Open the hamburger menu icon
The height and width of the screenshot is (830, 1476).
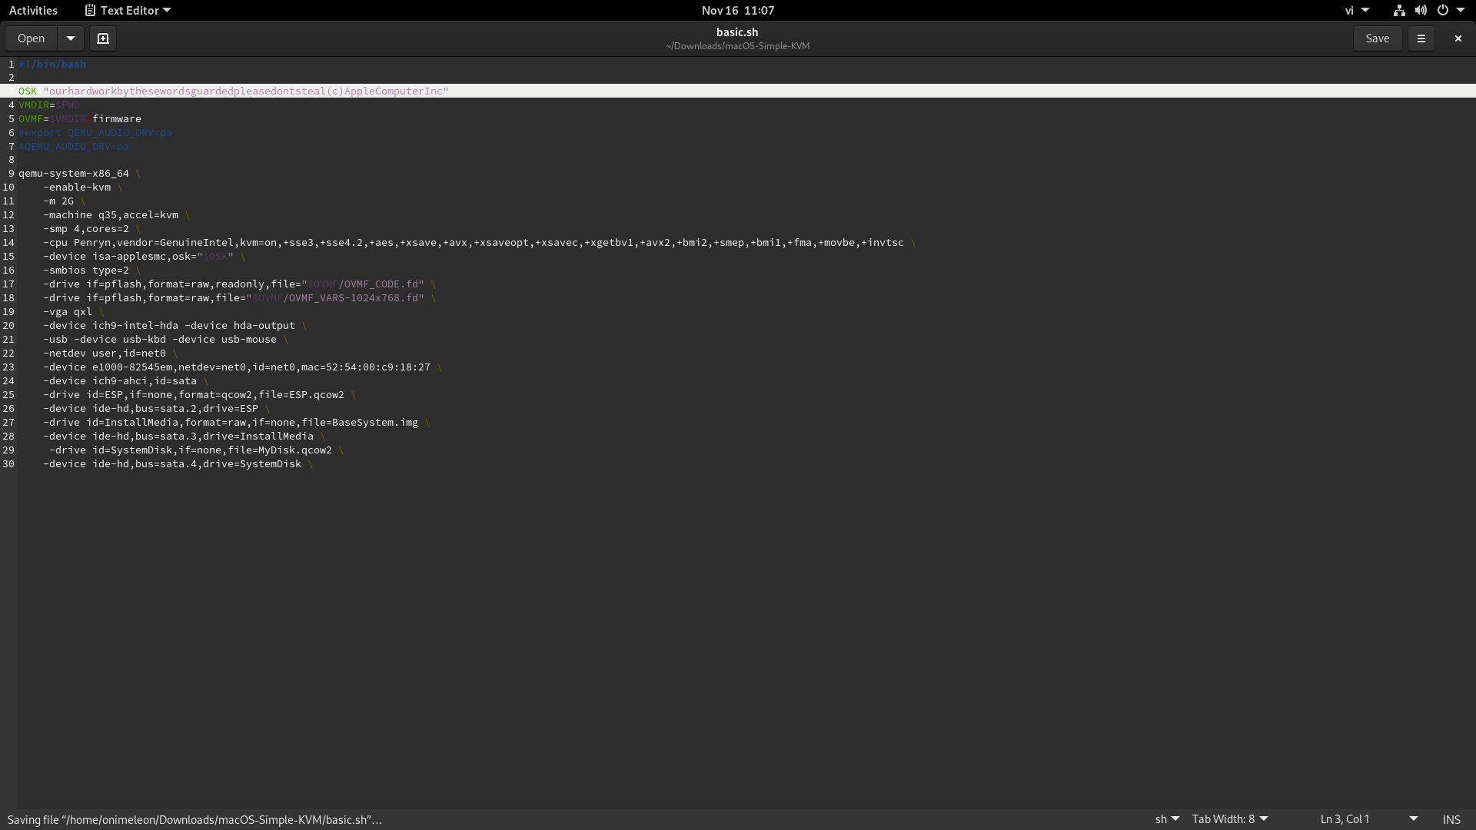(x=1421, y=38)
